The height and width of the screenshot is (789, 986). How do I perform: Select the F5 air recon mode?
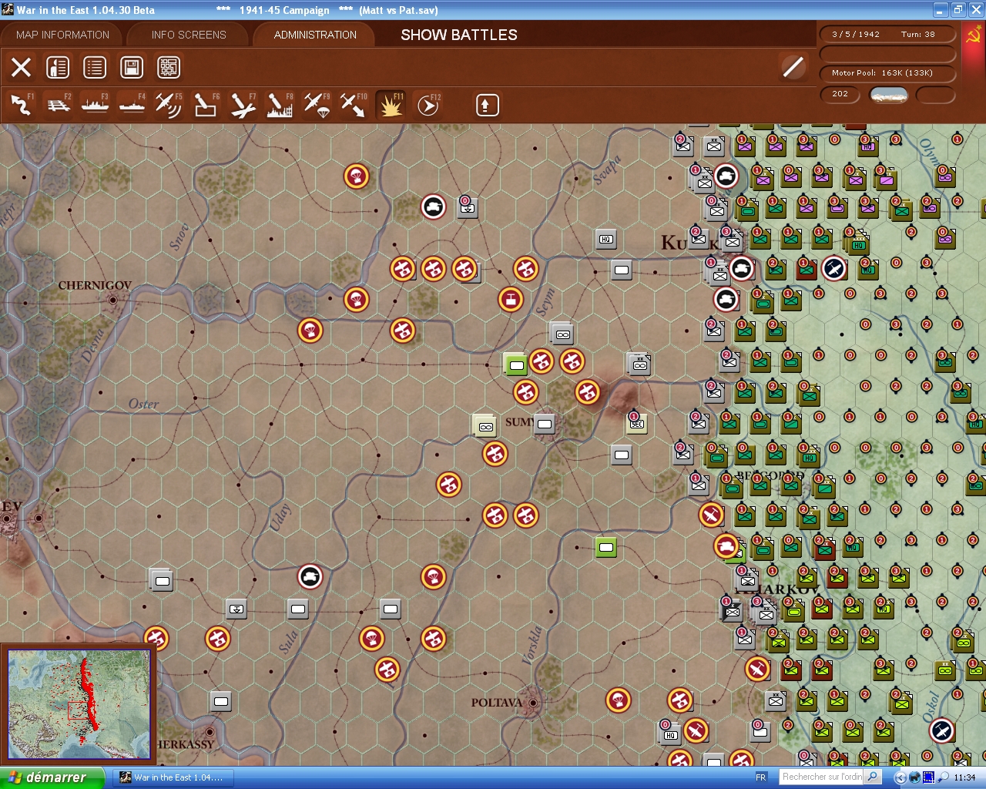click(x=169, y=105)
